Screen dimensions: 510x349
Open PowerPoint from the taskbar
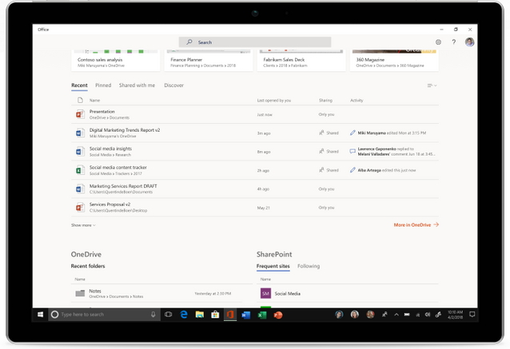coord(277,315)
